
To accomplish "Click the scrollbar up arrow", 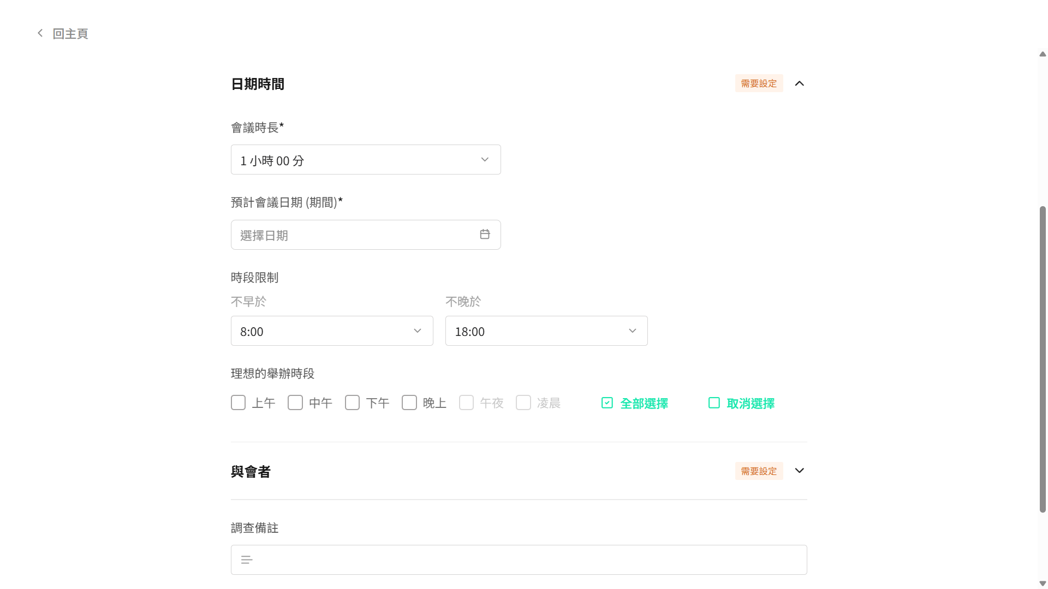I will pos(1043,54).
